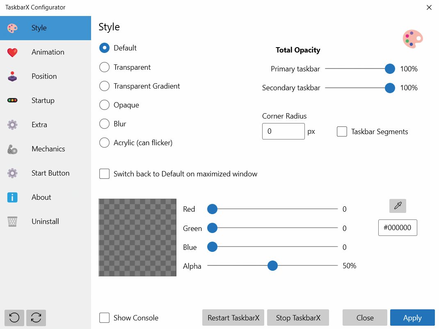Click the Secondary taskbar 100% value
The image size is (439, 329).
[409, 88]
